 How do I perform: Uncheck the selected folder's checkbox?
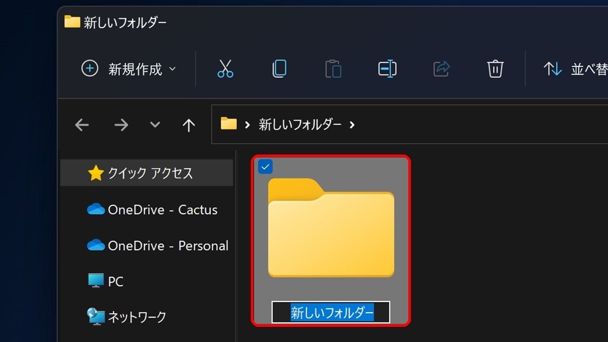click(265, 167)
